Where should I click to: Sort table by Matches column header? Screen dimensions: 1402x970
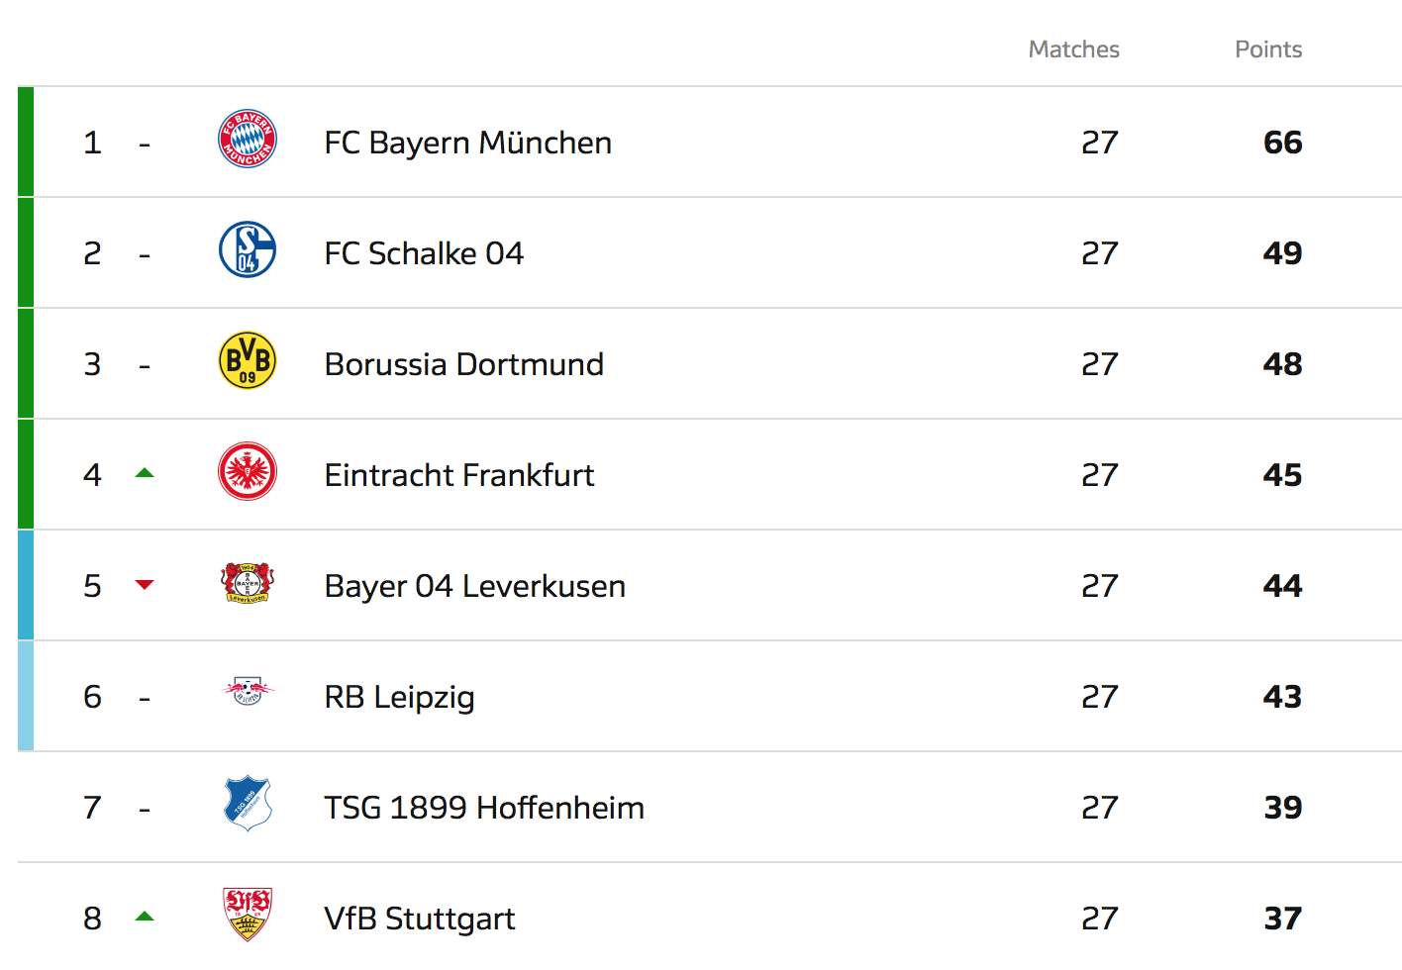pyautogui.click(x=1073, y=49)
